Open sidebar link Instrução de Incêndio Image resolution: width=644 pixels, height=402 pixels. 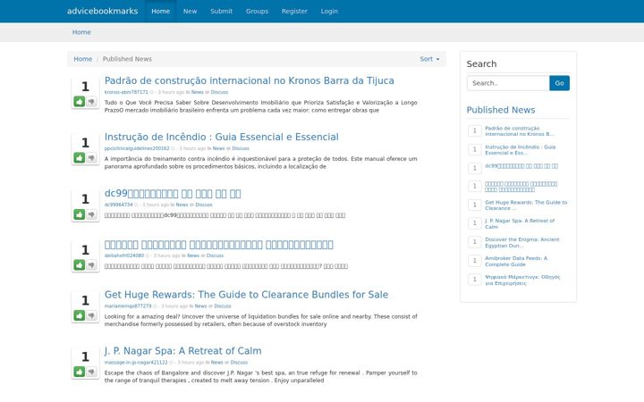point(520,150)
